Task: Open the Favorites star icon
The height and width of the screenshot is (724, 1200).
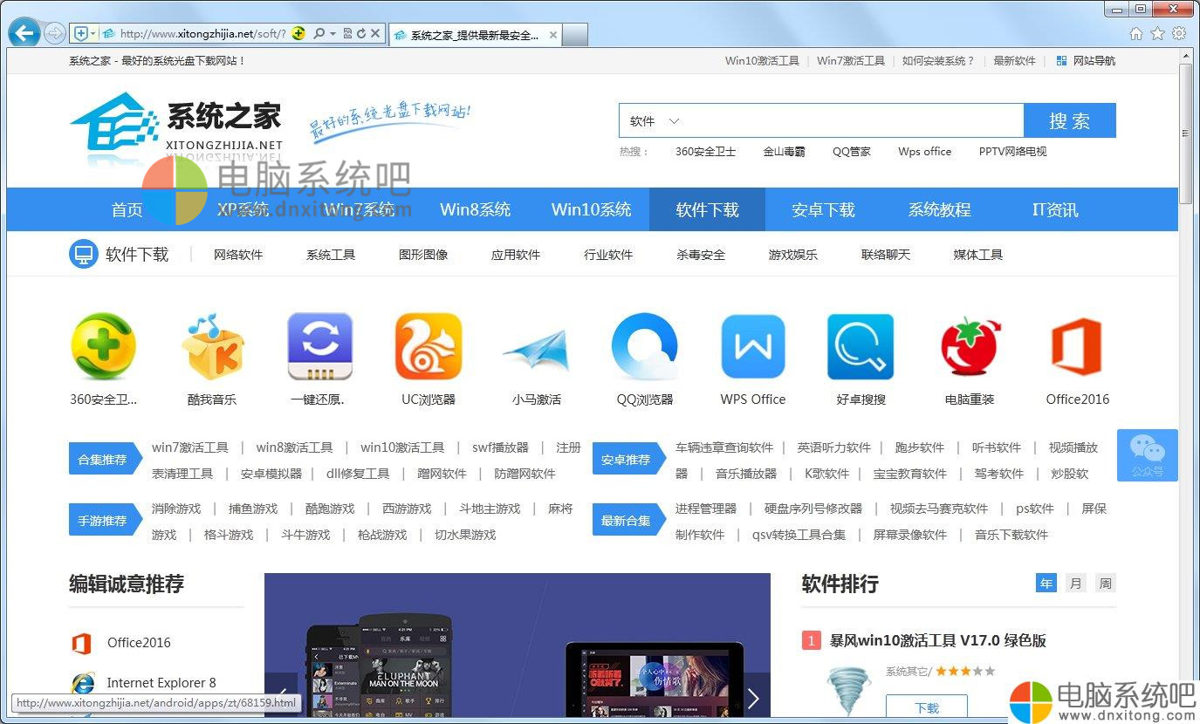Action: point(1157,33)
